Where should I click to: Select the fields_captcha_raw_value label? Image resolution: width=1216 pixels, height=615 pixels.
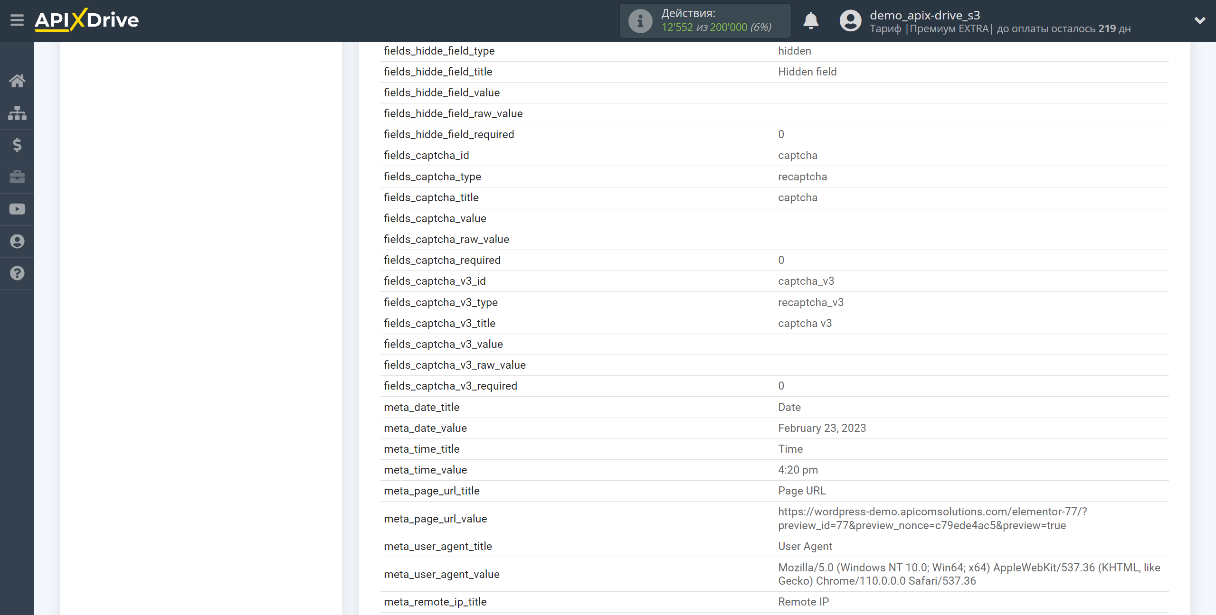[446, 239]
